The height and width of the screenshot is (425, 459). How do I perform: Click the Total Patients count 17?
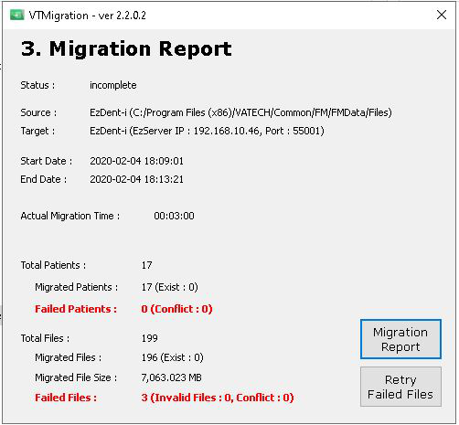pos(146,265)
